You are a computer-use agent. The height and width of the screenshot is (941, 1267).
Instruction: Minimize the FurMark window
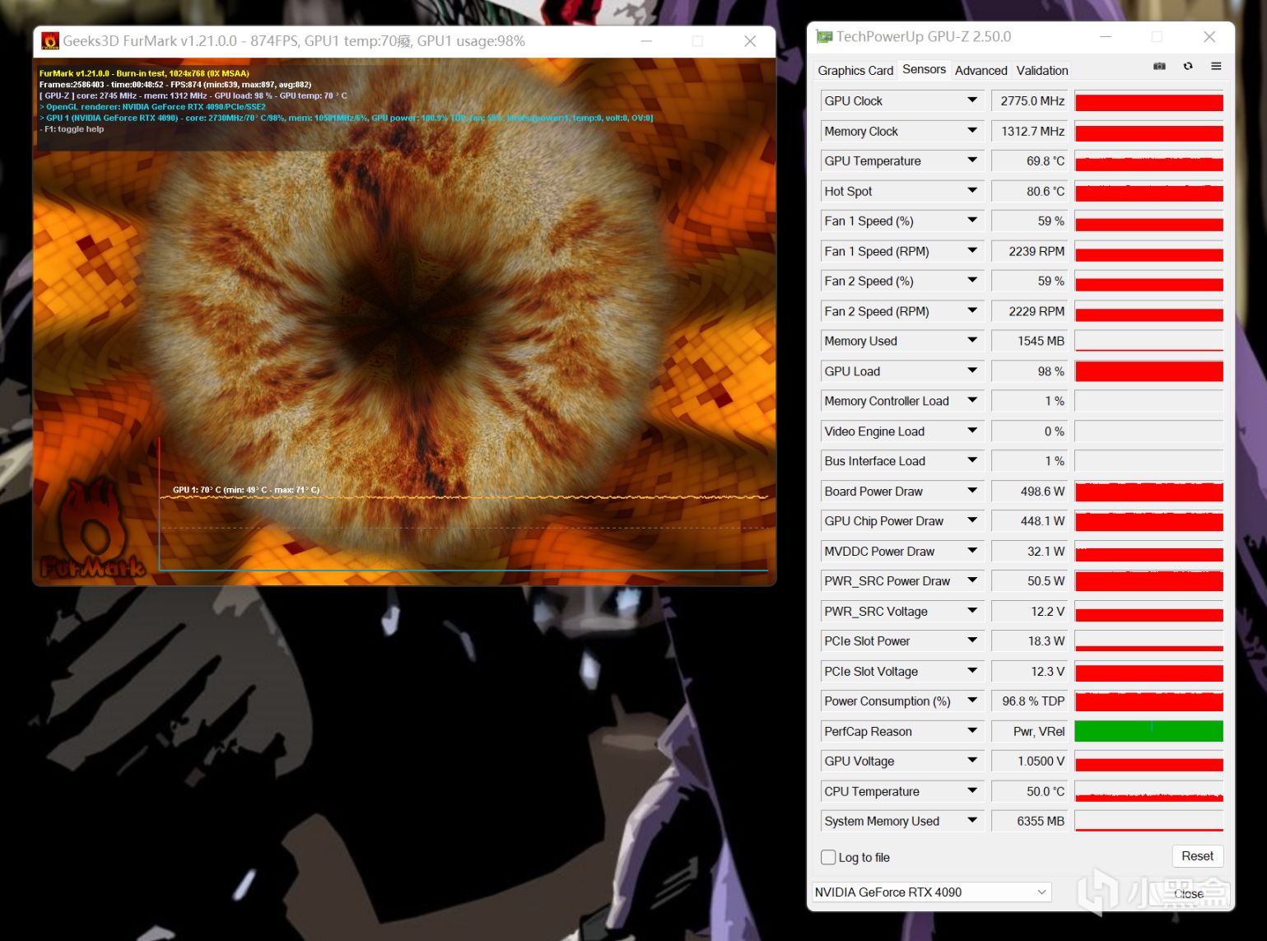[x=646, y=41]
